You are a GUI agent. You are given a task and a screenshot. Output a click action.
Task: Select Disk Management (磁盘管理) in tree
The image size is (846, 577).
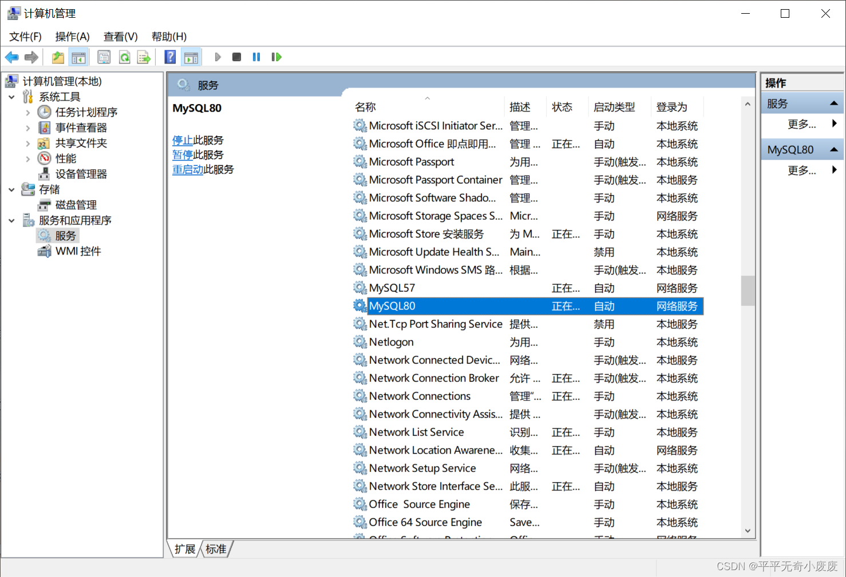click(76, 205)
